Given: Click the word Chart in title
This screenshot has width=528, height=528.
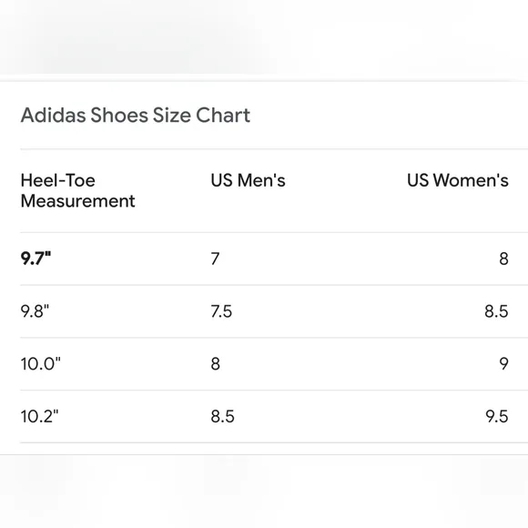Looking at the screenshot, I should click(223, 116).
